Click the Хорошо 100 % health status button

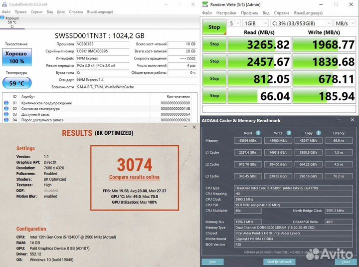click(17, 57)
